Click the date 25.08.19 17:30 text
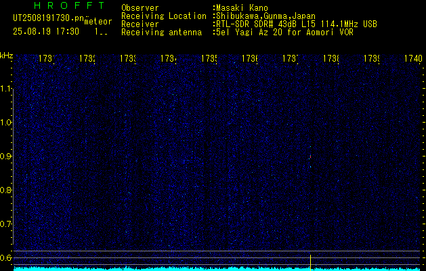 (46, 32)
